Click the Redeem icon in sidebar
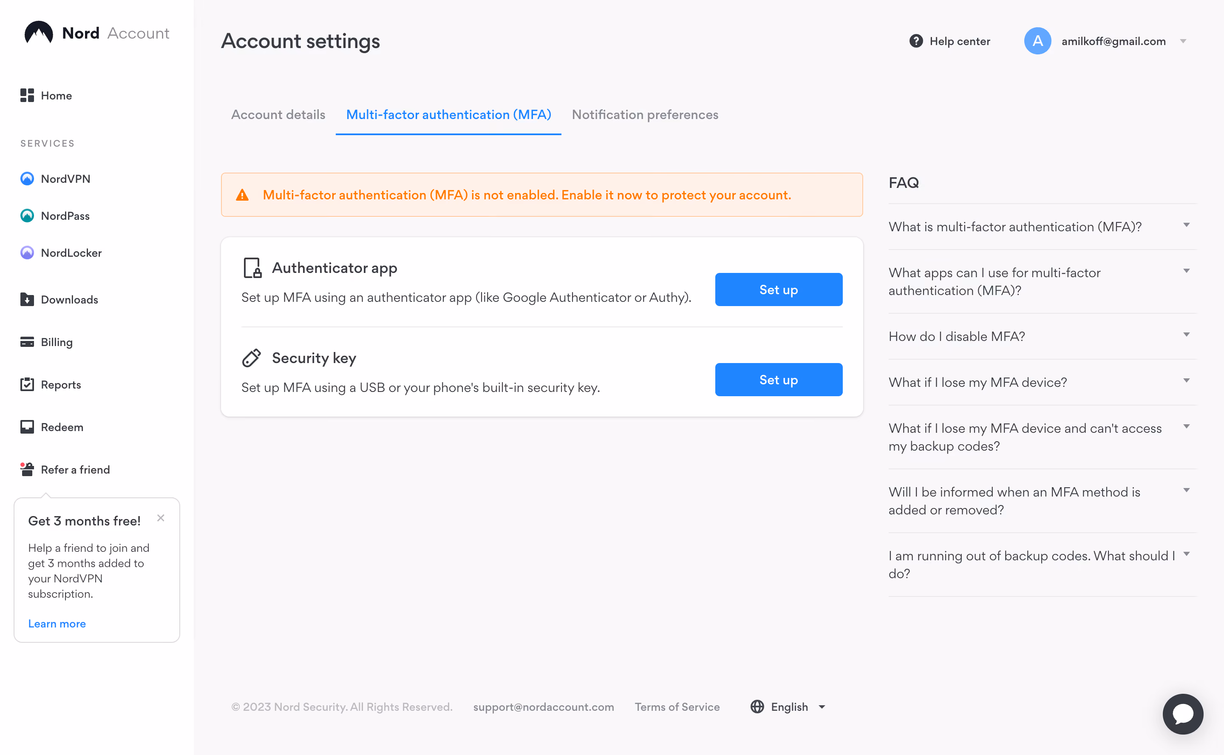Viewport: 1224px width, 755px height. pyautogui.click(x=27, y=427)
